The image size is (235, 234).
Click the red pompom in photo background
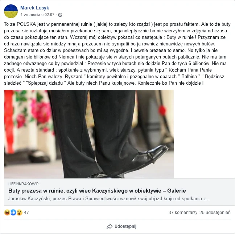[162, 110]
